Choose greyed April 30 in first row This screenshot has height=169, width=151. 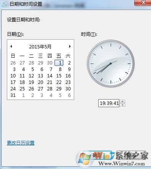click(x=50, y=63)
